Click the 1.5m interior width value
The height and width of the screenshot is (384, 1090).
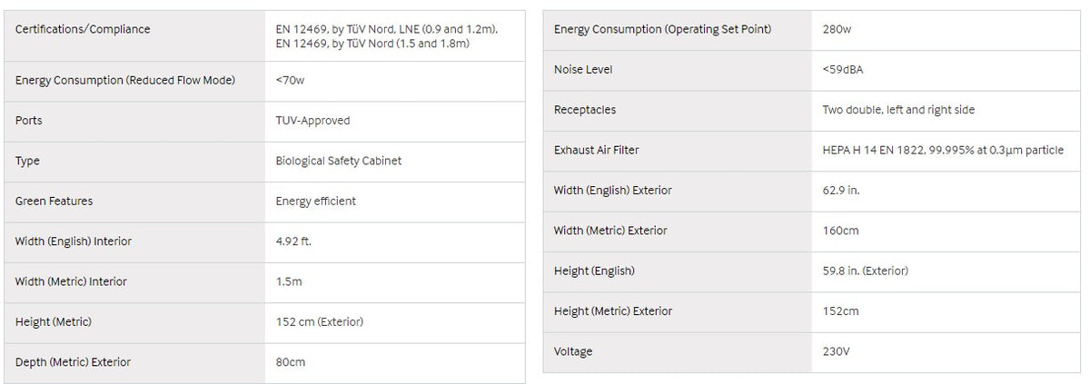click(x=289, y=281)
